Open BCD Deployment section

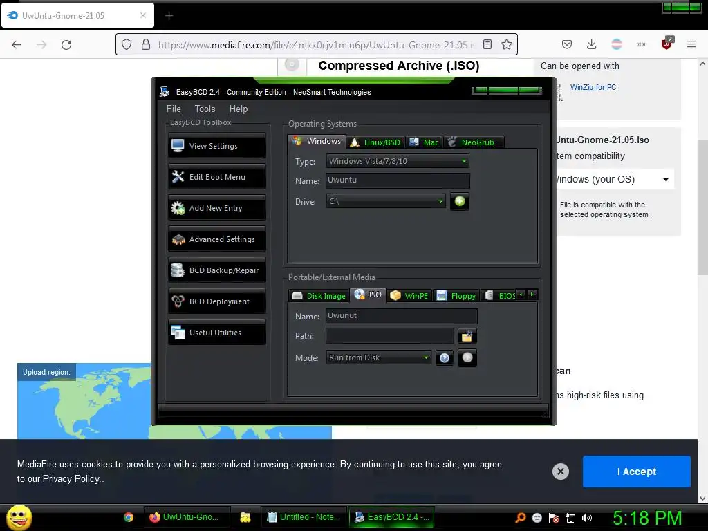[216, 301]
